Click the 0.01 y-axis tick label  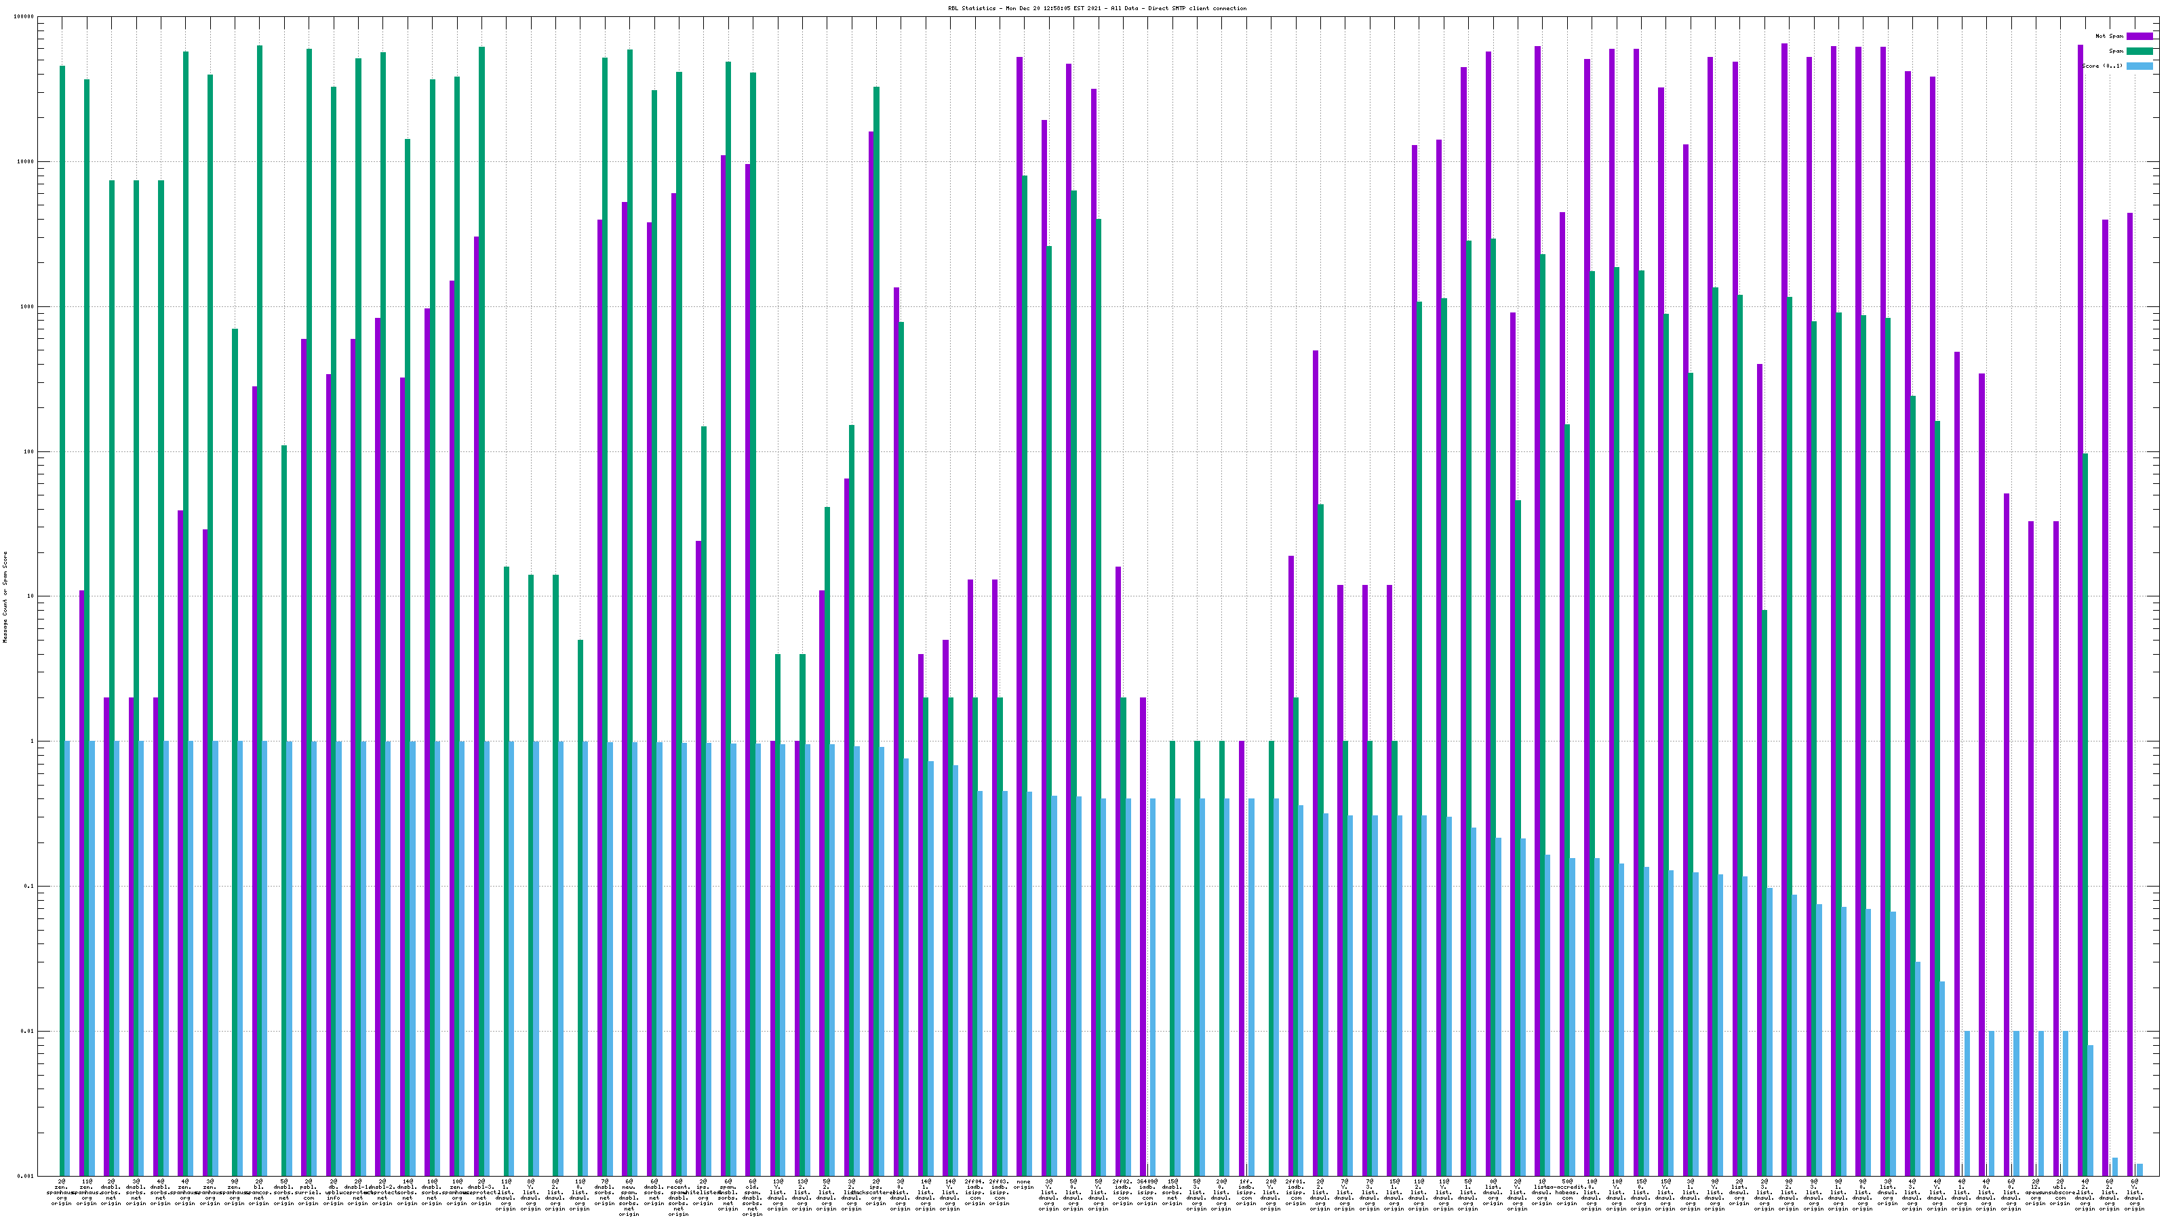(28, 1032)
